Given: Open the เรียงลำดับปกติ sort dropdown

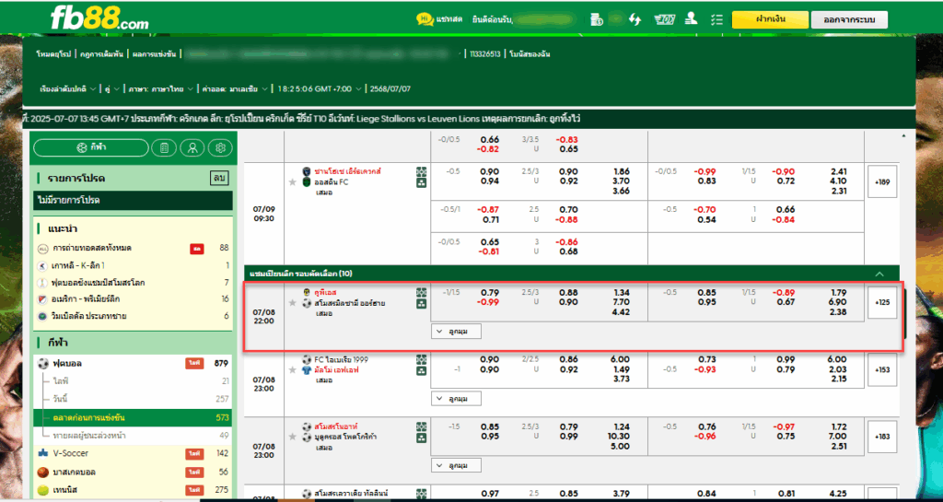Looking at the screenshot, I should click(67, 89).
